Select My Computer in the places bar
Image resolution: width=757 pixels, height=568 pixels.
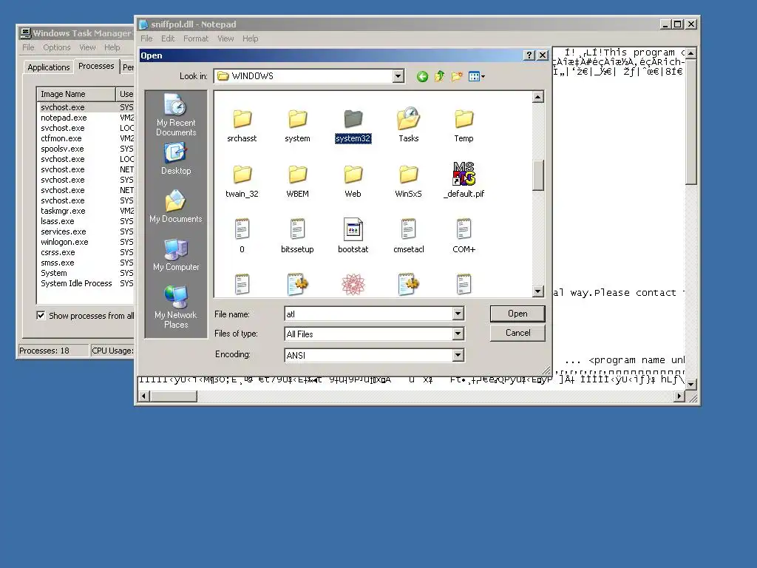[176, 254]
